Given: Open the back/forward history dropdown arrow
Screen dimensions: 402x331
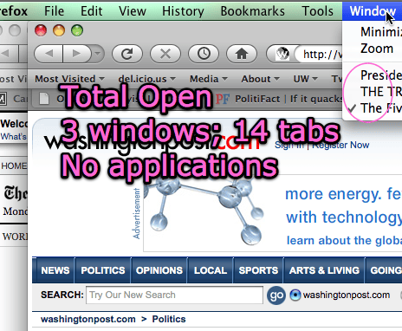Looking at the screenshot, I should click(x=98, y=54).
